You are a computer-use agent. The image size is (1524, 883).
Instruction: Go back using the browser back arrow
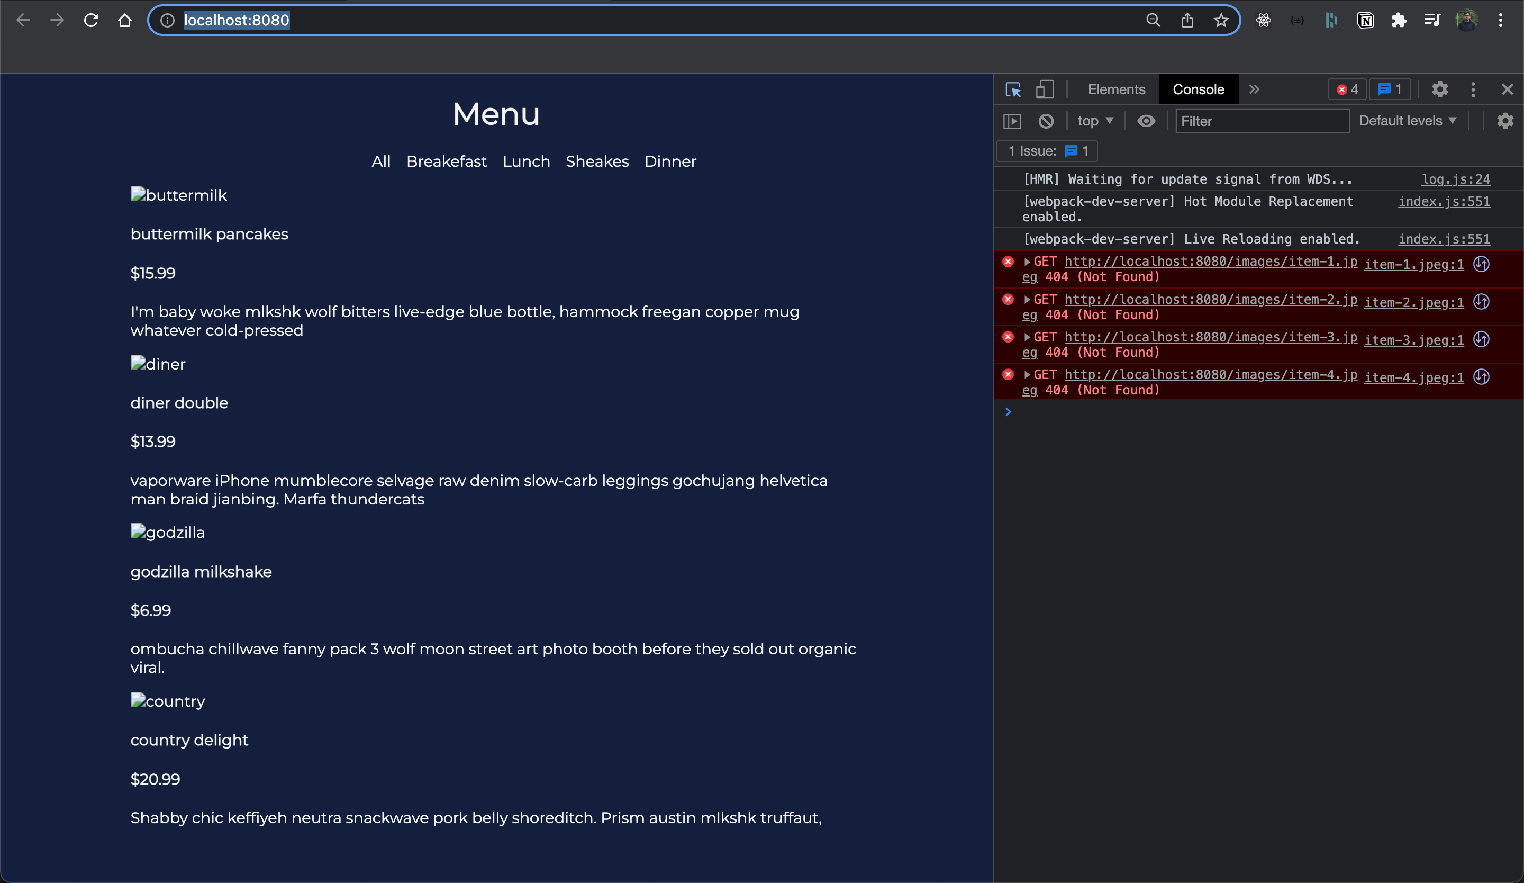tap(23, 20)
